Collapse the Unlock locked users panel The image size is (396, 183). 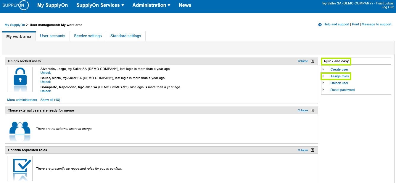pos(303,61)
